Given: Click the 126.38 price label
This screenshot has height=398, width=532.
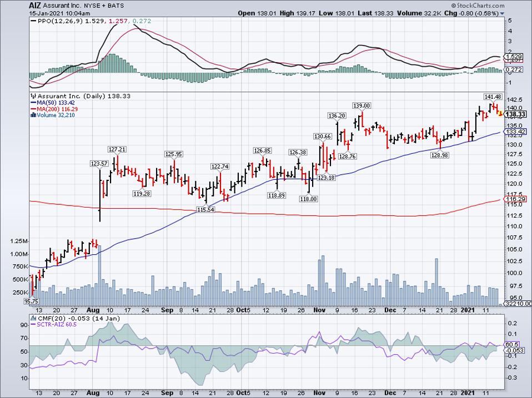Looking at the screenshot, I should [x=298, y=153].
